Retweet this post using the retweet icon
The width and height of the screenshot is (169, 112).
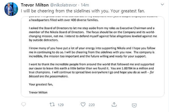pyautogui.click(x=52, y=104)
